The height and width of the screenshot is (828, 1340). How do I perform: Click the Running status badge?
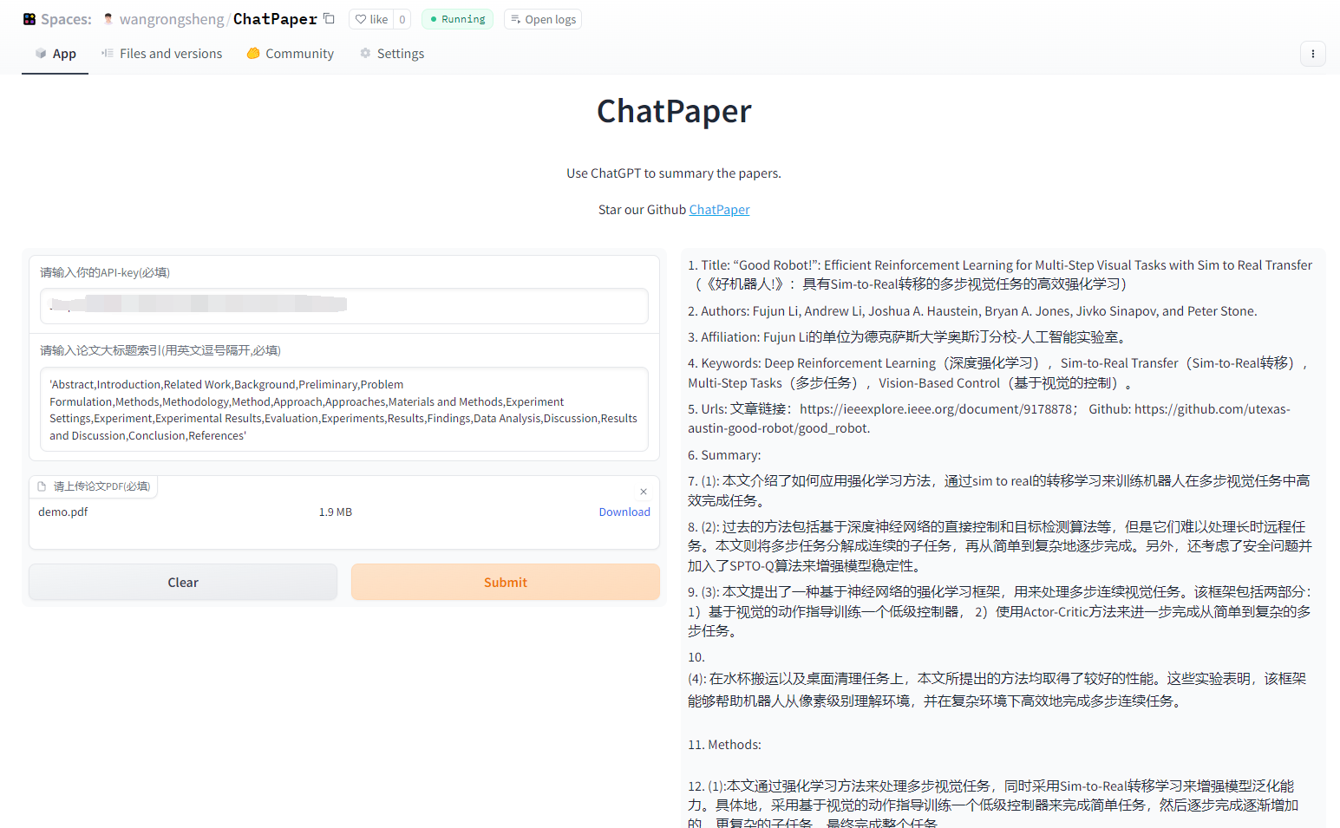[457, 19]
